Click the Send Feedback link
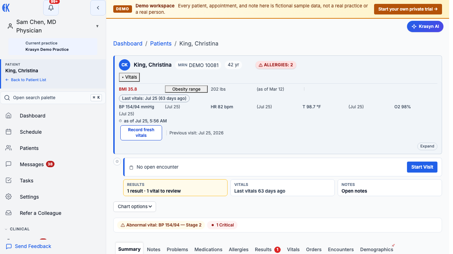Screen dimensions: 453x254 point(29,246)
